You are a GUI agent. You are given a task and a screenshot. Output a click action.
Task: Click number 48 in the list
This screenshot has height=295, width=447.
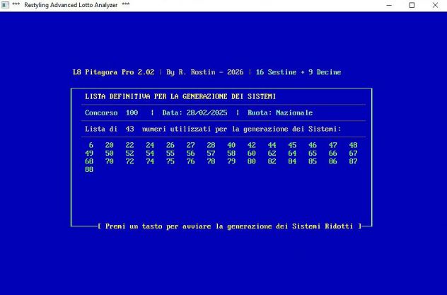(x=353, y=145)
